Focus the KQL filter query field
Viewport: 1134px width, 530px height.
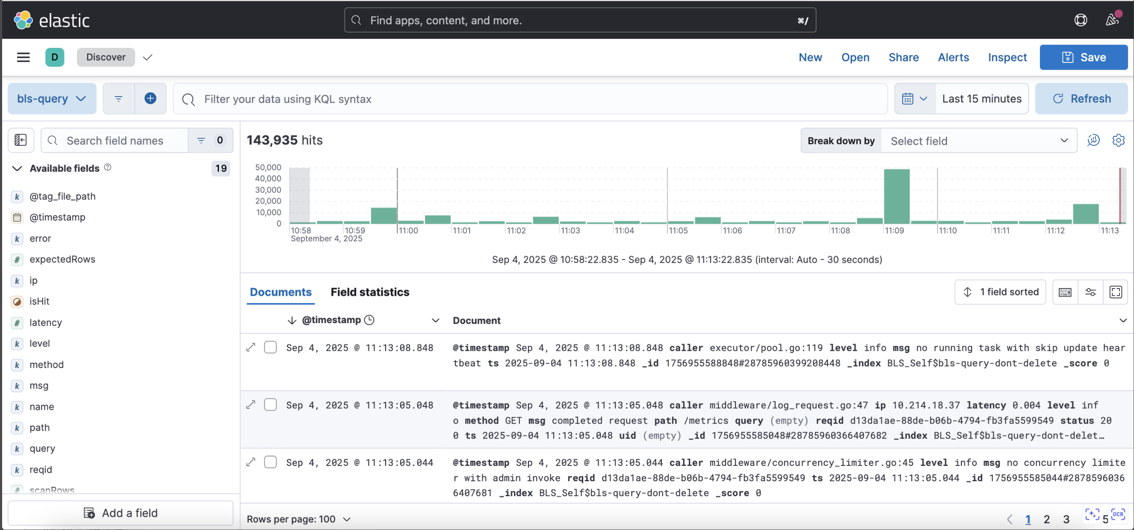click(x=530, y=99)
